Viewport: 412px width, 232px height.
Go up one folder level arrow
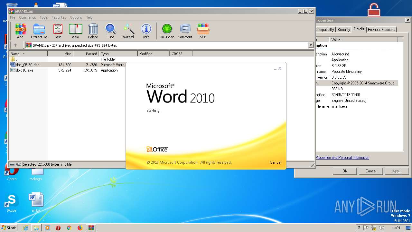(15, 45)
